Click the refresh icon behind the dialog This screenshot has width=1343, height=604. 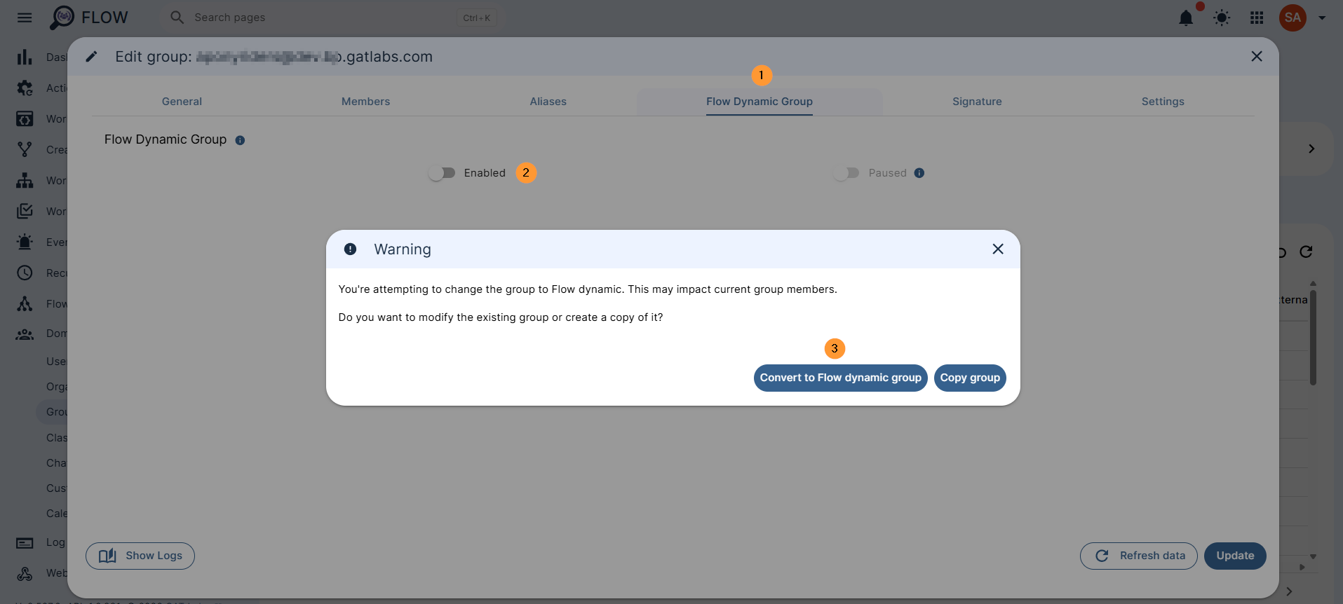[x=1306, y=252]
